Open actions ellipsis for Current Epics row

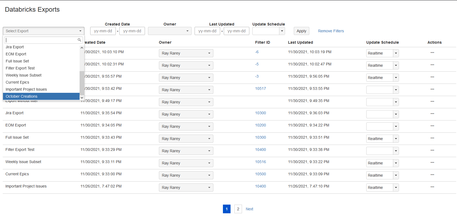pyautogui.click(x=432, y=175)
